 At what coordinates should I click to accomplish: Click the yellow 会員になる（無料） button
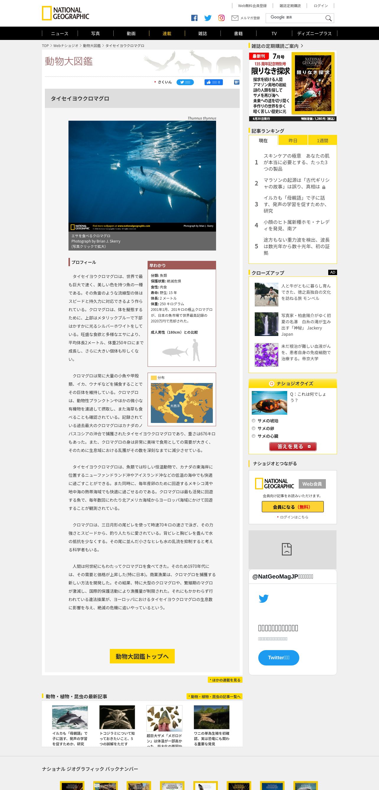point(293,507)
